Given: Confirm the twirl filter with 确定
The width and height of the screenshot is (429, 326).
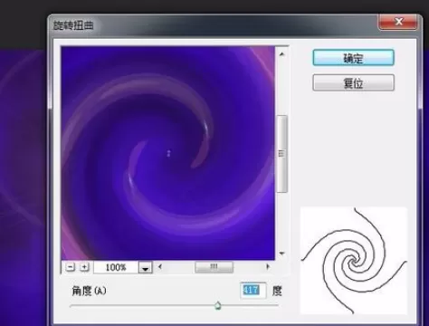Looking at the screenshot, I should [x=353, y=57].
